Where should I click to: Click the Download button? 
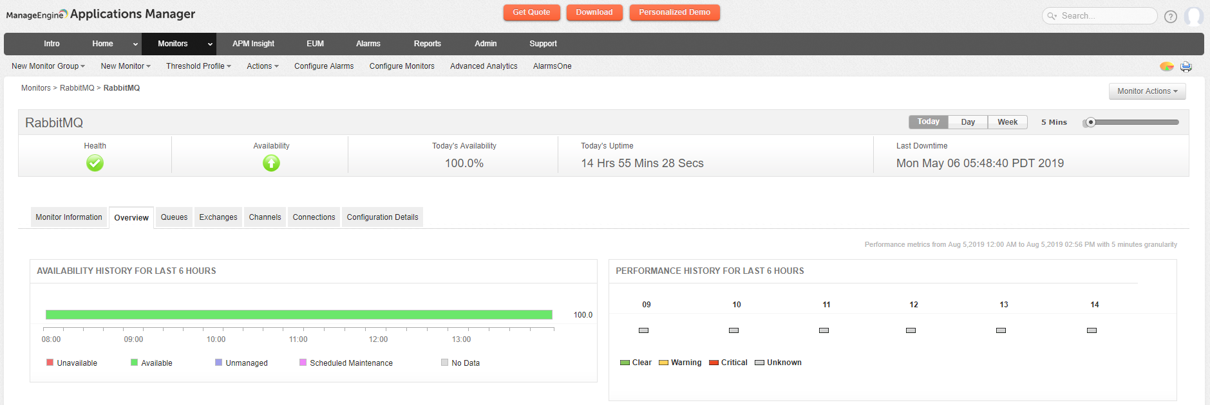pos(594,12)
